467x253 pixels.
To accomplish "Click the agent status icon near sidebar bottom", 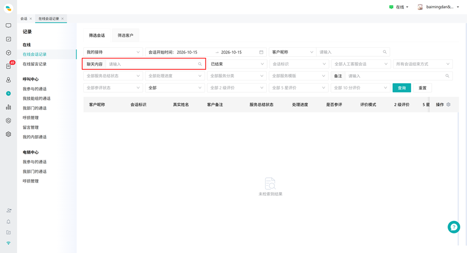I will pyautogui.click(x=8, y=210).
